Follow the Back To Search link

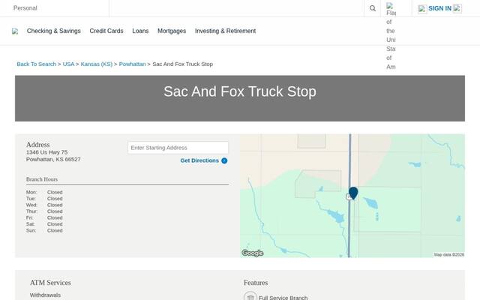[37, 64]
